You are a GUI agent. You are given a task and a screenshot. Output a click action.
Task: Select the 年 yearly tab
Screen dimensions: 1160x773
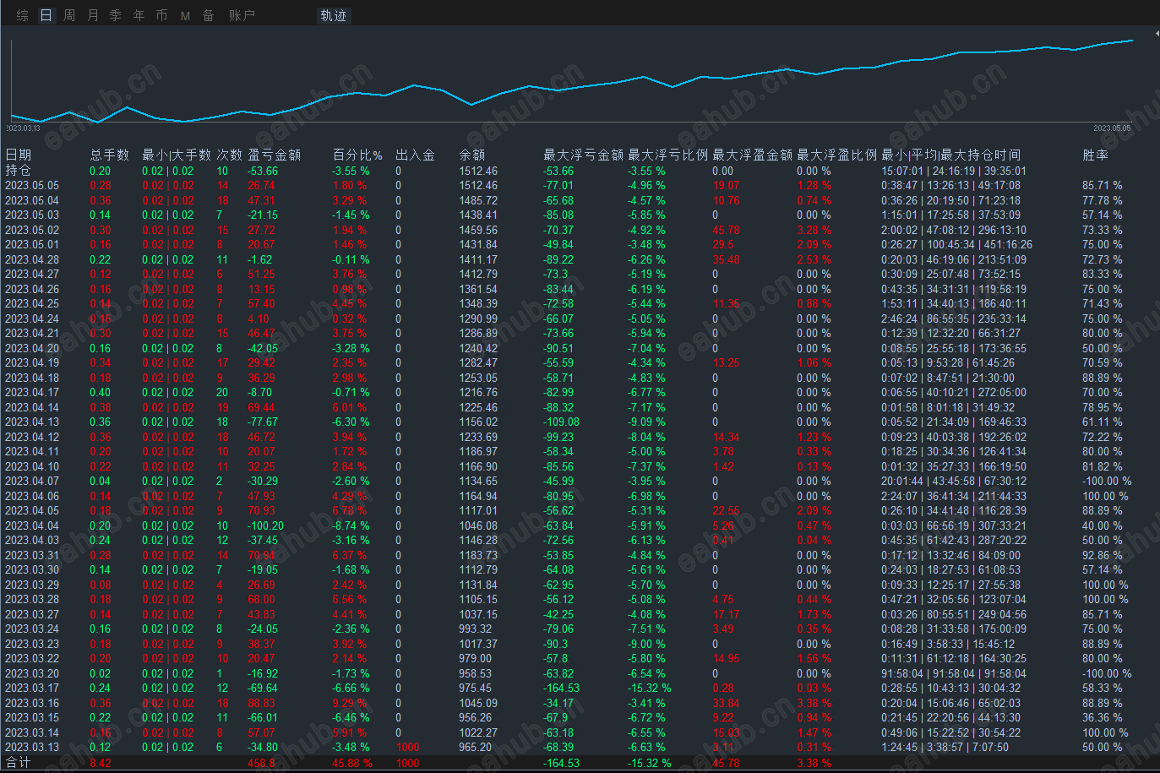(139, 15)
